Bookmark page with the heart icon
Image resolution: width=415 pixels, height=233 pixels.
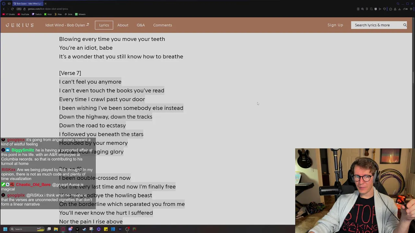pos(385,9)
